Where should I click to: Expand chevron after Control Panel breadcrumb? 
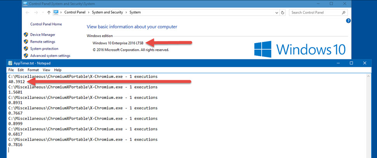point(89,12)
